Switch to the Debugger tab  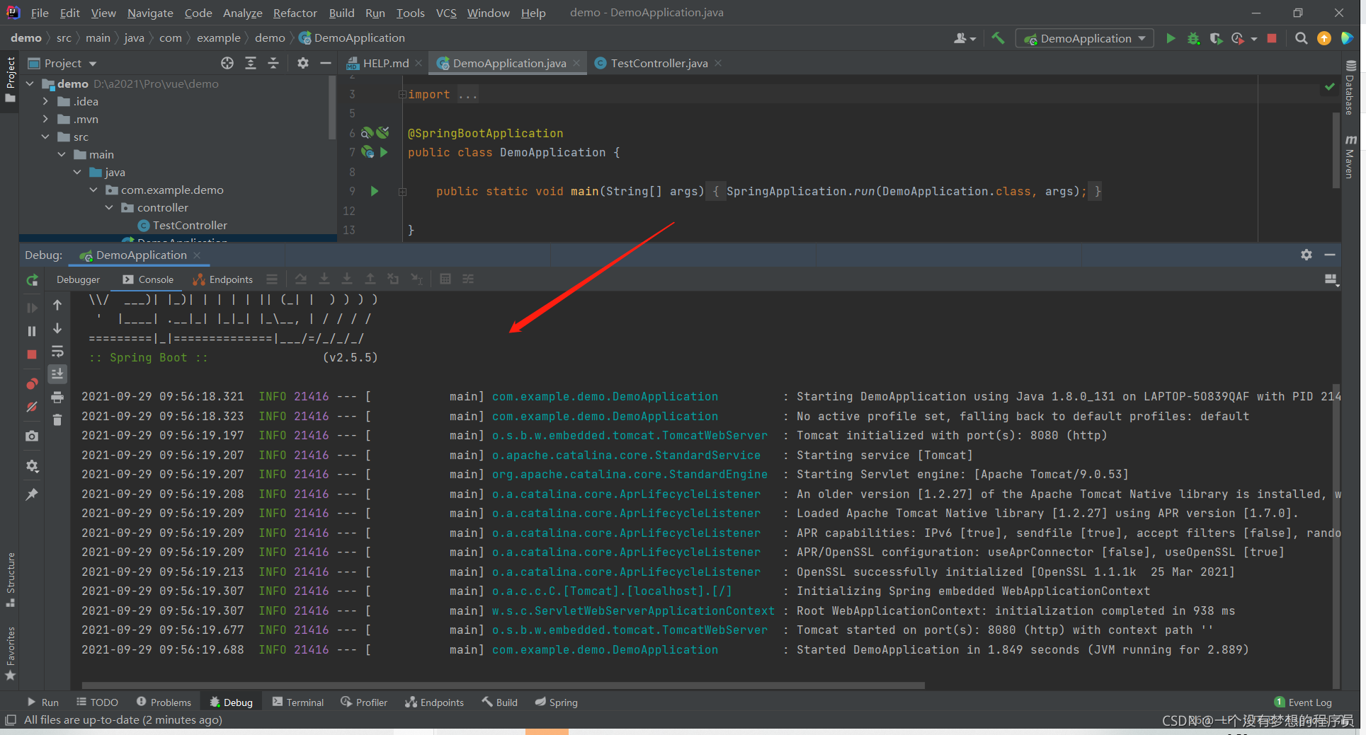point(79,279)
